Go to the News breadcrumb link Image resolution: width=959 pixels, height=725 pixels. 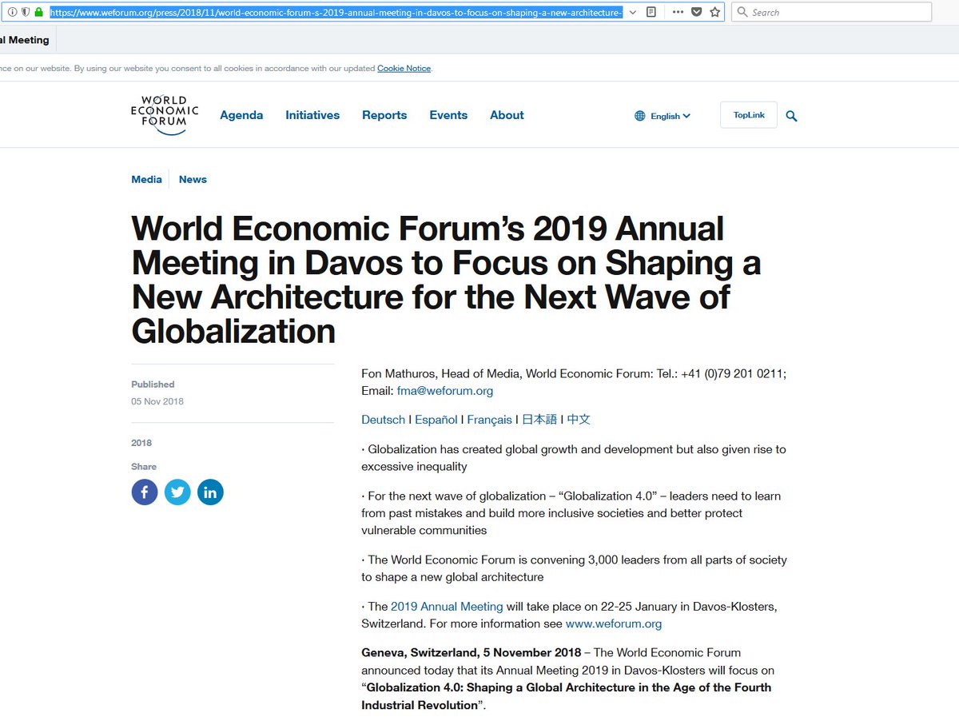pyautogui.click(x=193, y=179)
